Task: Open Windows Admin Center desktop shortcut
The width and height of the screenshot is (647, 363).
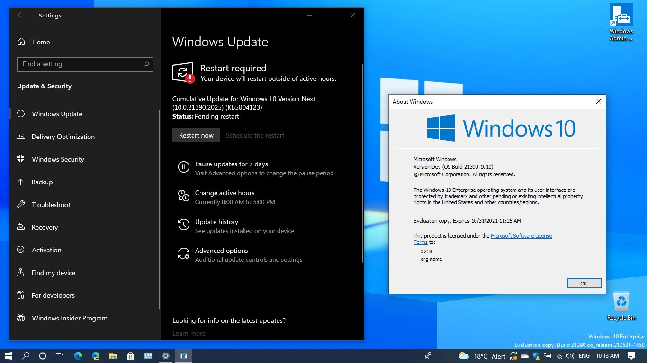Action: pyautogui.click(x=621, y=23)
